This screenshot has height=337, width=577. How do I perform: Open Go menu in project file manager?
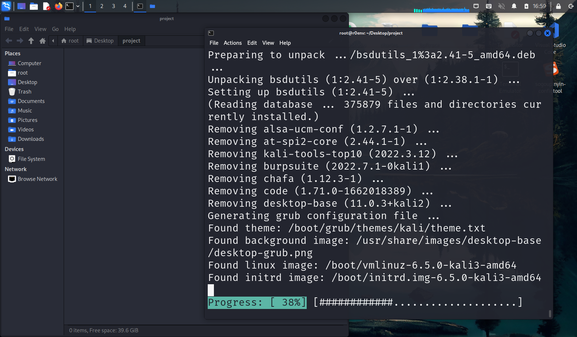tap(55, 29)
